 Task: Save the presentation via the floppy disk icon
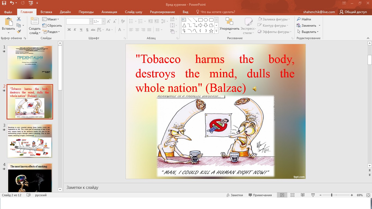[x=4, y=3]
